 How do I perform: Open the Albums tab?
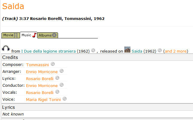pyautogui.click(x=47, y=35)
